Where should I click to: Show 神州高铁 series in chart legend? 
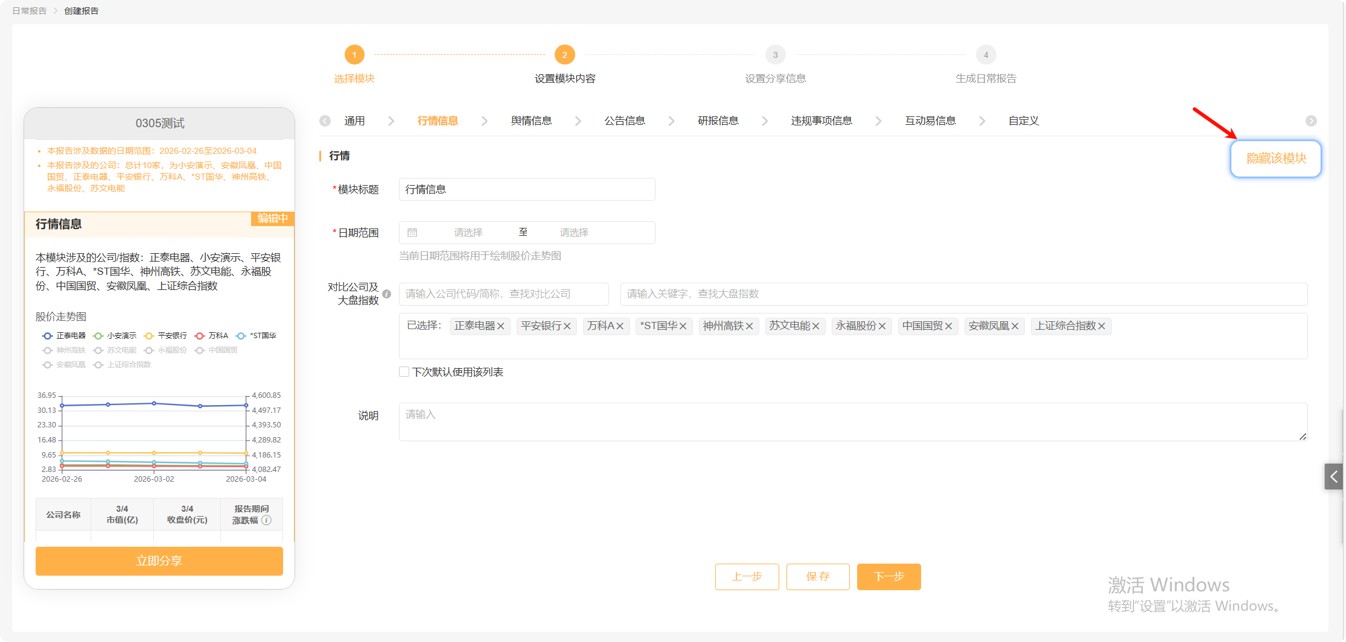click(64, 350)
